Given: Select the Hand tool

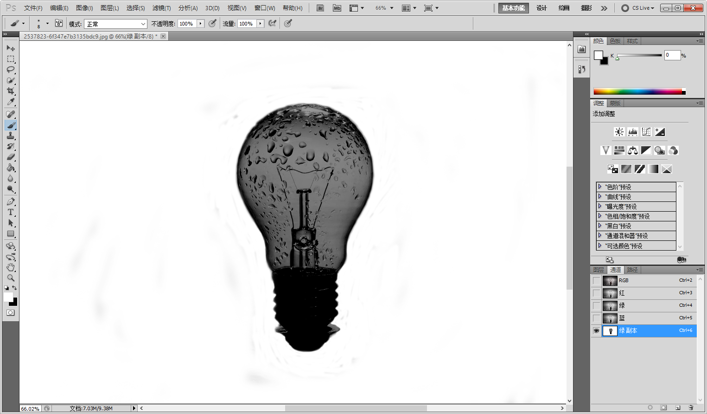Looking at the screenshot, I should pos(11,267).
